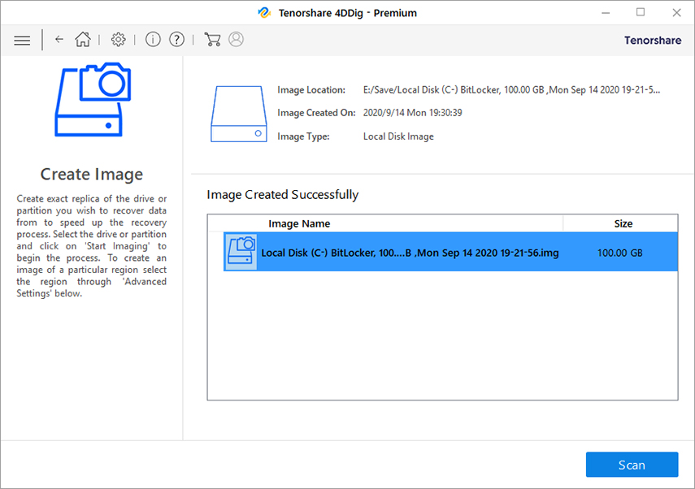The image size is (695, 489).
Task: Click the 100.00 GB size cell
Action: point(619,253)
